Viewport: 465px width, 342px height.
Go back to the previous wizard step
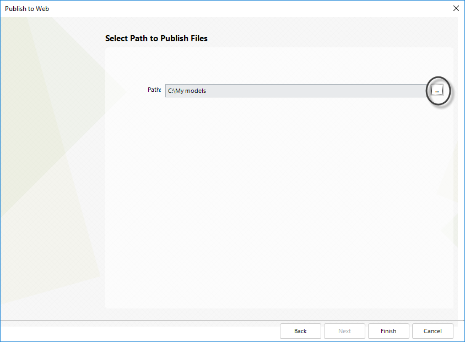(x=300, y=331)
